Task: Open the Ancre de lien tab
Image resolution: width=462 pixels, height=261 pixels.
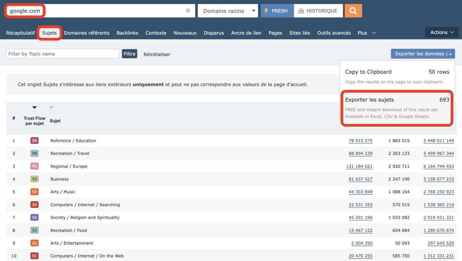Action: pos(246,33)
